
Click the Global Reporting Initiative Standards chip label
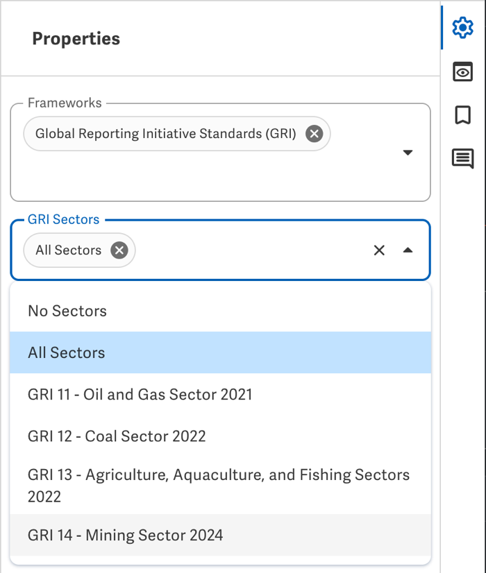pos(166,134)
